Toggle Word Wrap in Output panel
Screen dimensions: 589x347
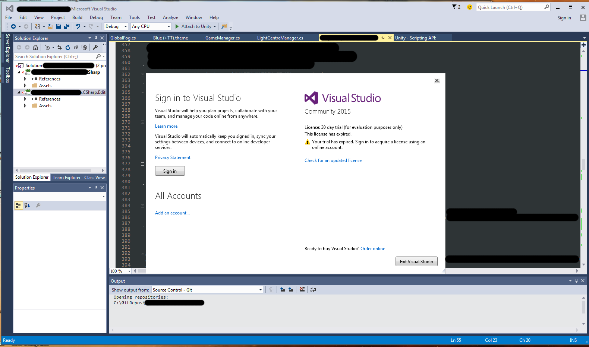point(313,290)
